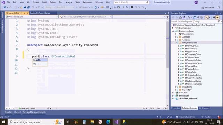The height and width of the screenshot is (125, 223).
Task: Open the File menu
Action: [8, 2]
